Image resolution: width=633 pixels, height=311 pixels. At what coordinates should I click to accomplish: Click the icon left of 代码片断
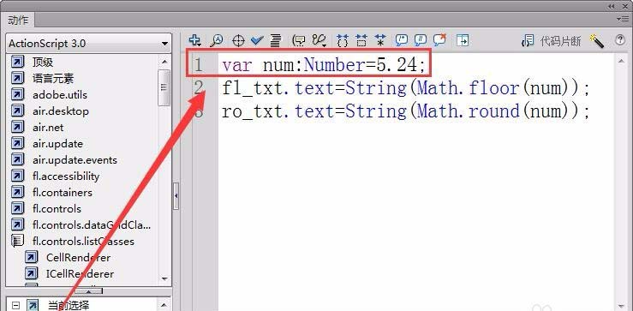tap(528, 40)
